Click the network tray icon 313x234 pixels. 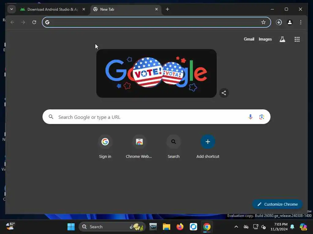point(256,227)
